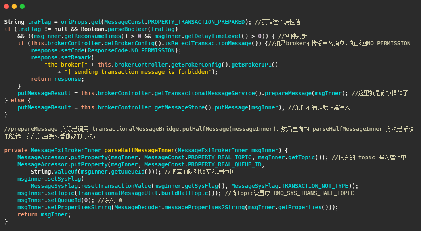Select the PROPERTY_TRANSACTION_PREPARED constant
The image size is (421, 231).
pos(196,22)
